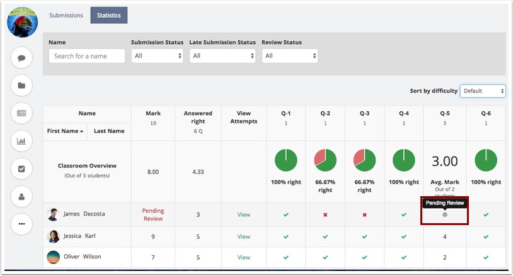Image resolution: width=513 pixels, height=276 pixels.
Task: Click classroom average mark 8.00
Action: pos(153,172)
